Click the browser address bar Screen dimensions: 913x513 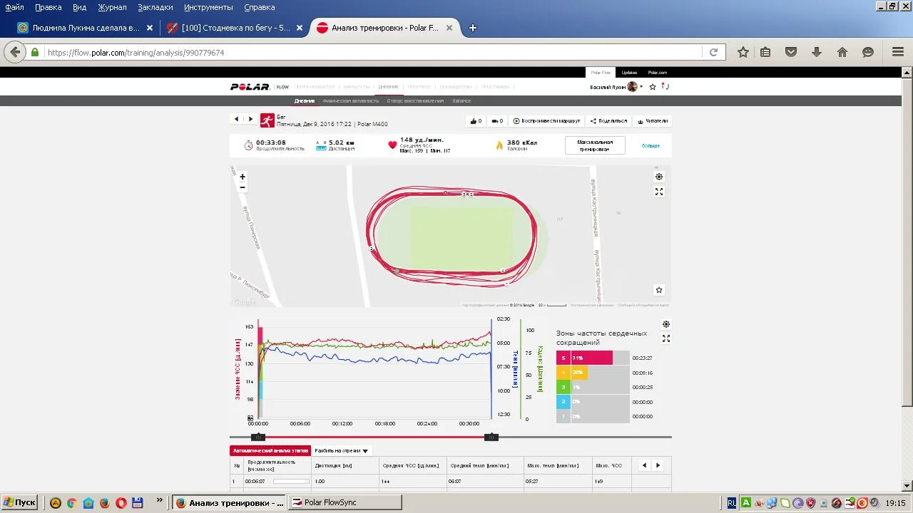point(371,53)
